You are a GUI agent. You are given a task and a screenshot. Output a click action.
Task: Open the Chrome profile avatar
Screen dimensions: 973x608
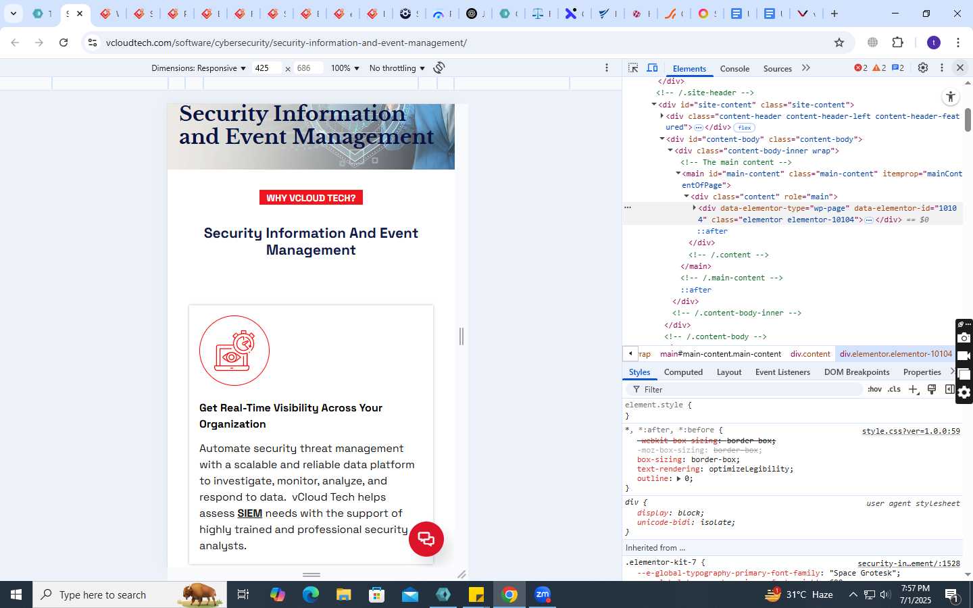point(934,43)
